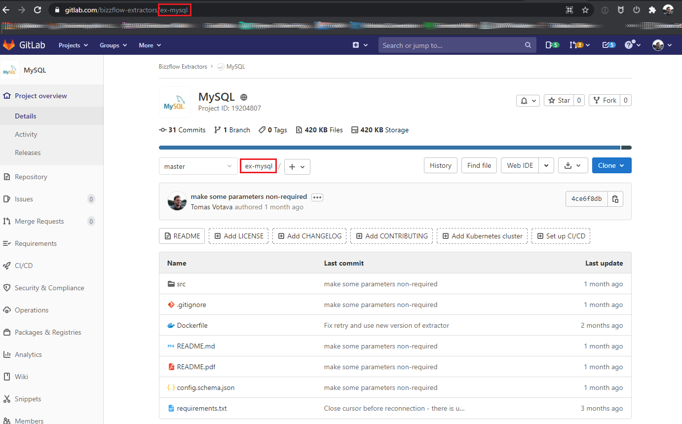This screenshot has height=424, width=682.
Task: Open Wiki in sidebar
Action: tap(52, 377)
